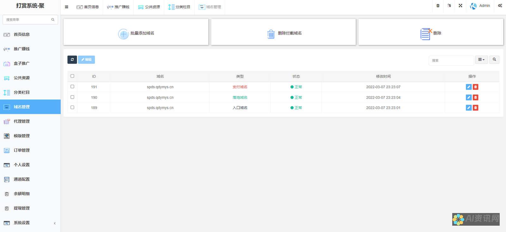Expand the 系统设置 sidebar arrow

point(55,223)
